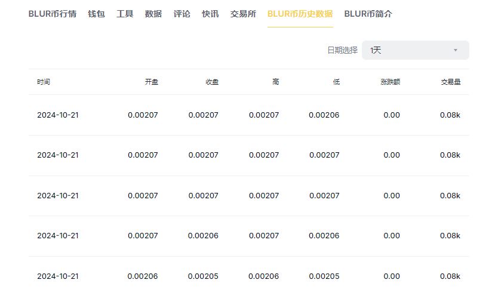Click the 高 column header

275,82
